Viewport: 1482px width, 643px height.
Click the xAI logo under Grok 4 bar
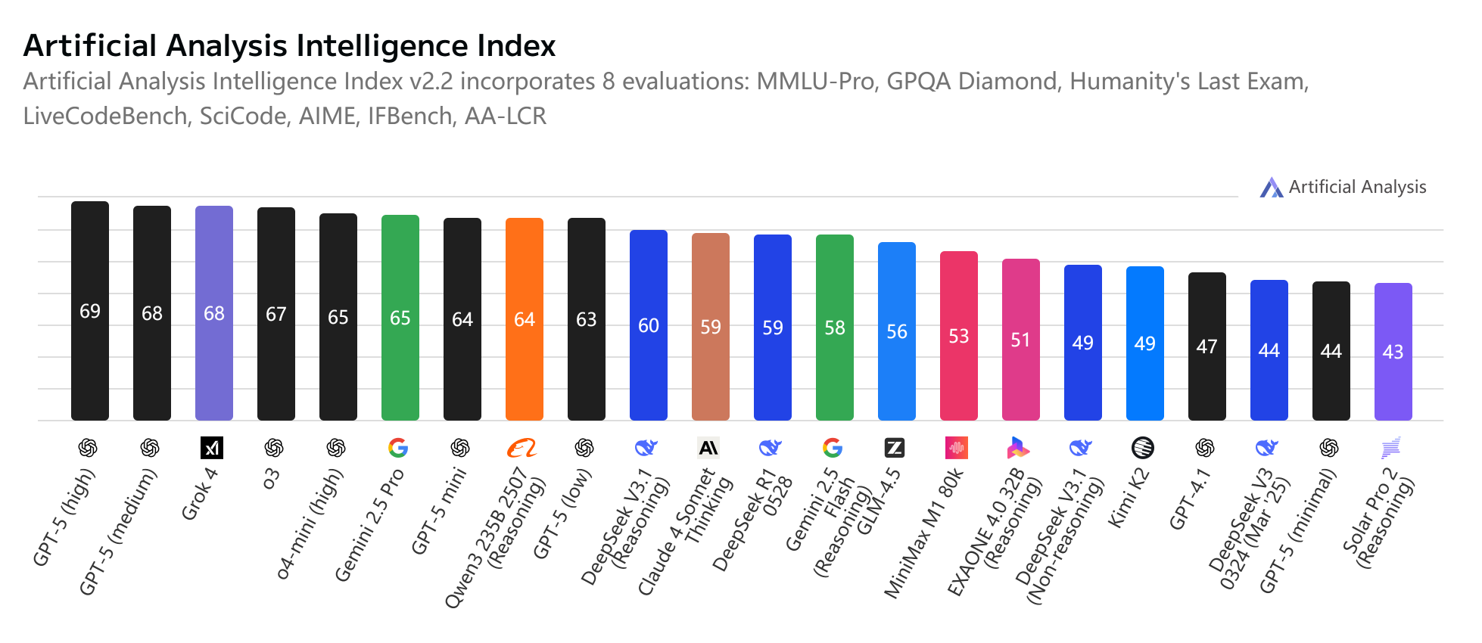(212, 448)
